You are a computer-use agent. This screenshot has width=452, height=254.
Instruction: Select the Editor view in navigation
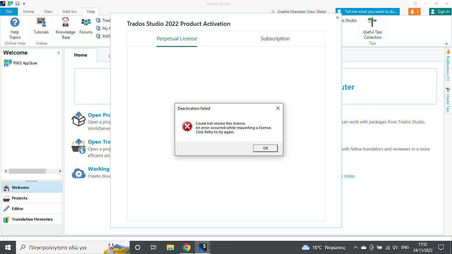point(32,209)
